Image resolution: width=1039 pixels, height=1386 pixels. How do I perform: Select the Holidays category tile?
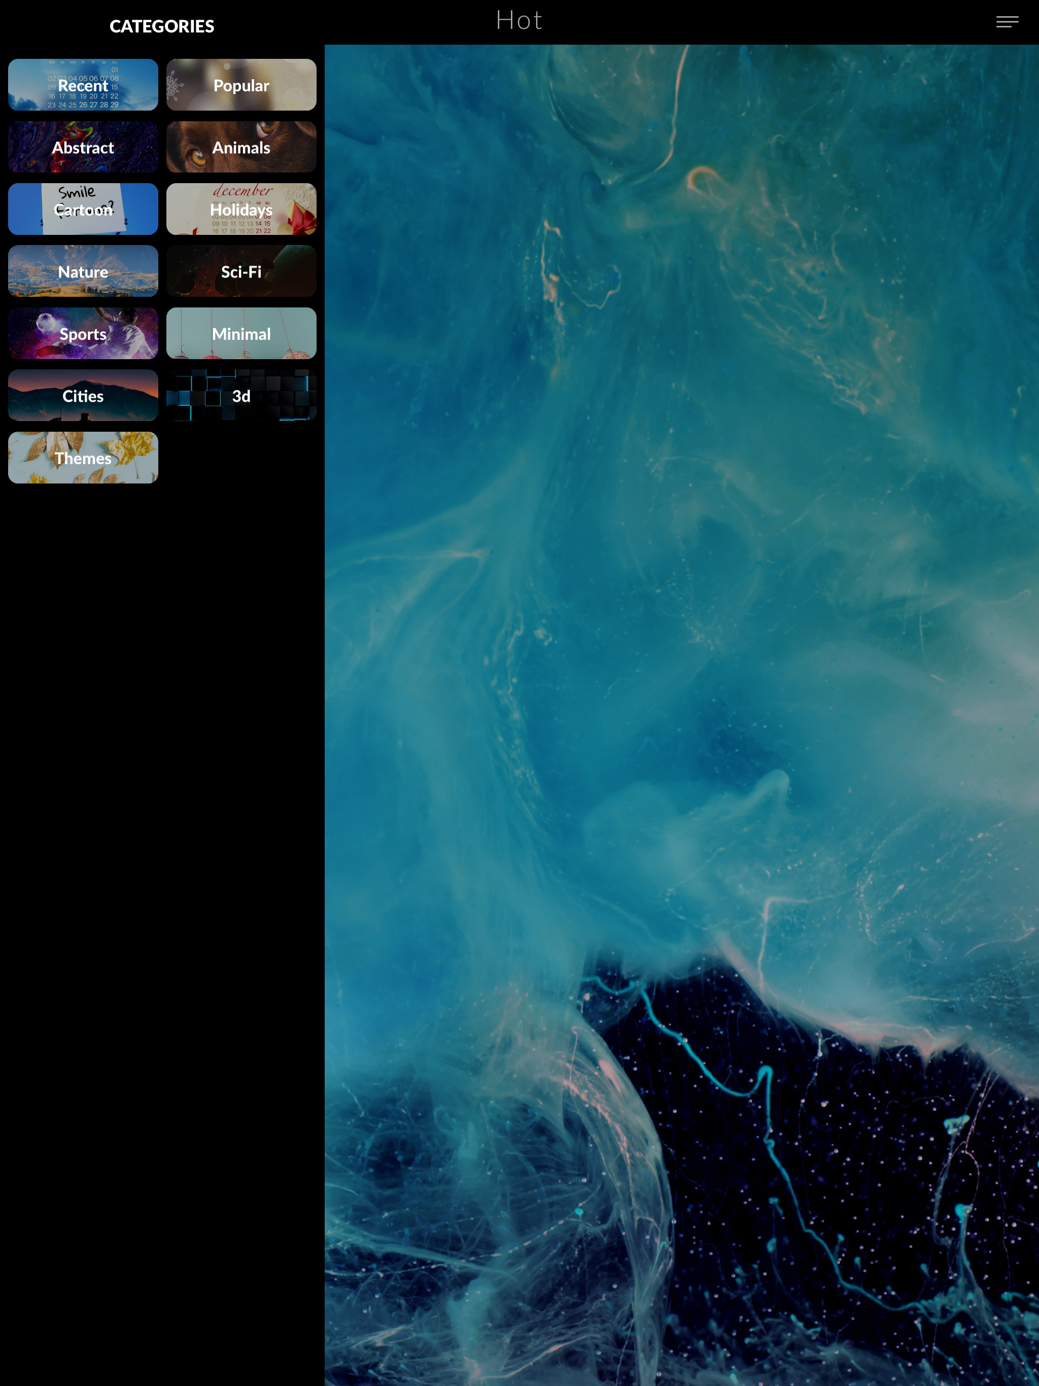240,209
